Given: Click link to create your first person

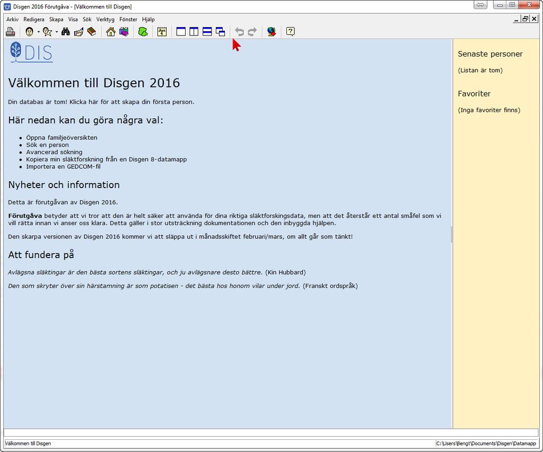Looking at the screenshot, I should coord(132,102).
